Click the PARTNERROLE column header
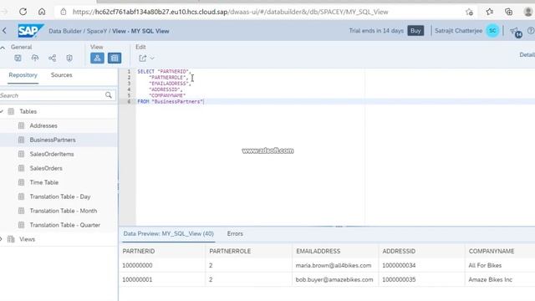Image resolution: width=535 pixels, height=301 pixels. [x=230, y=251]
